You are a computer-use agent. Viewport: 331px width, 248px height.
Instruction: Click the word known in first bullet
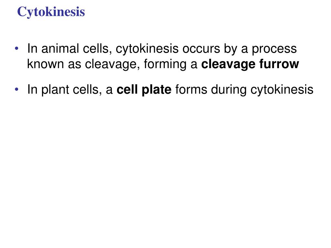point(45,64)
